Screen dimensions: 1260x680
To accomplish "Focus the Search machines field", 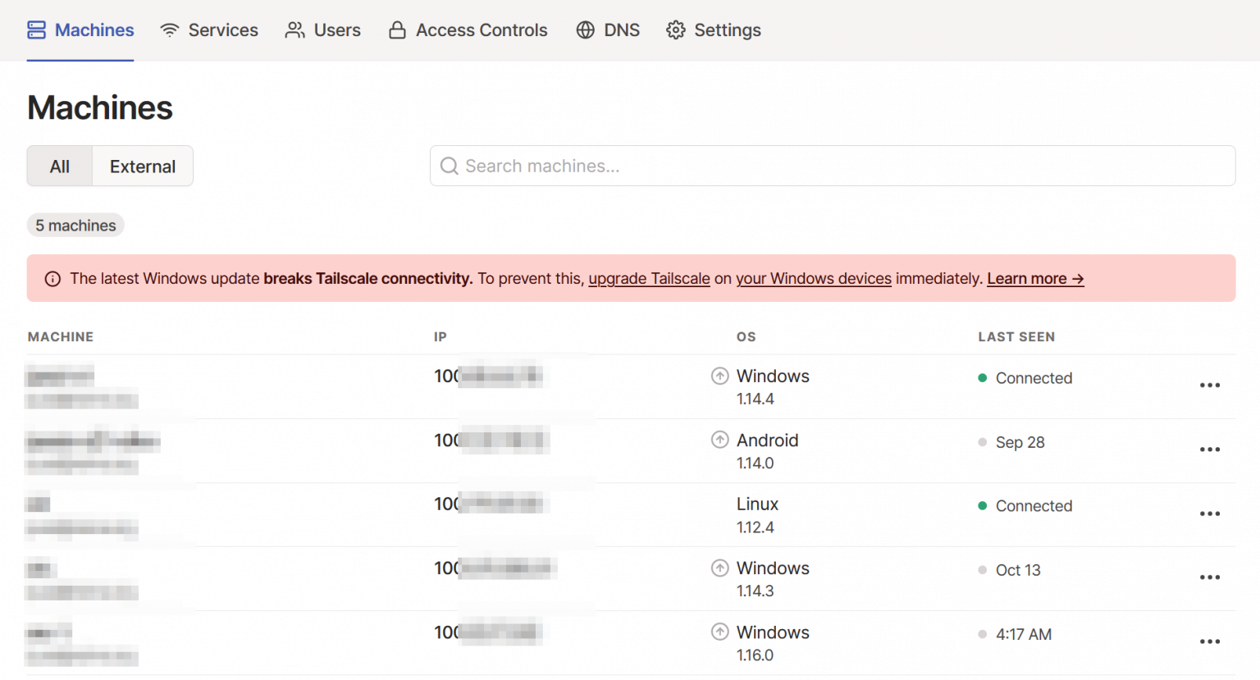I will (x=833, y=166).
